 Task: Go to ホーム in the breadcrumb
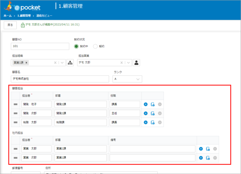[8, 16]
